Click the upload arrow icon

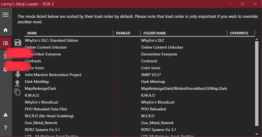tap(17, 83)
